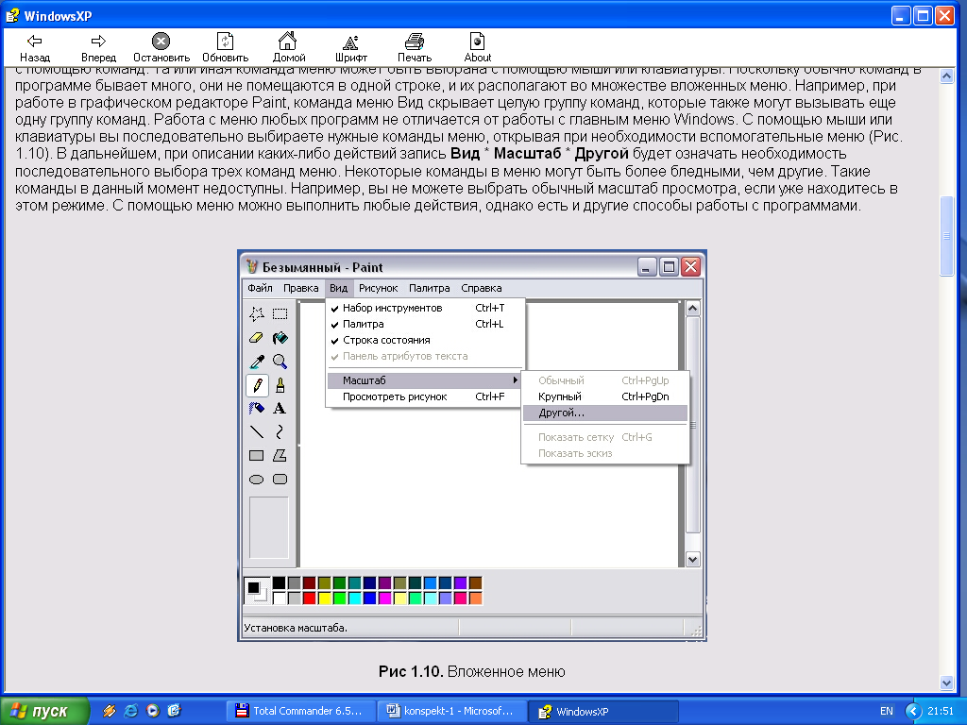Refresh the page with Обновить
The image size is (967, 725).
click(225, 47)
